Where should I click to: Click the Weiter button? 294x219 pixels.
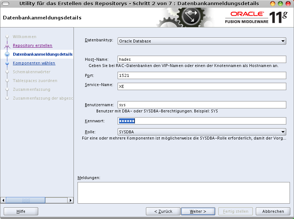point(198,211)
